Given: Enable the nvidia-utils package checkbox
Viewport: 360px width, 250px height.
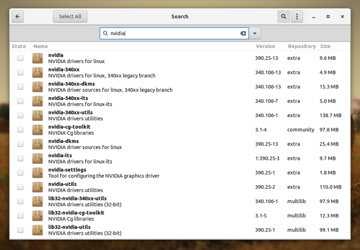Looking at the screenshot, I should [x=20, y=187].
